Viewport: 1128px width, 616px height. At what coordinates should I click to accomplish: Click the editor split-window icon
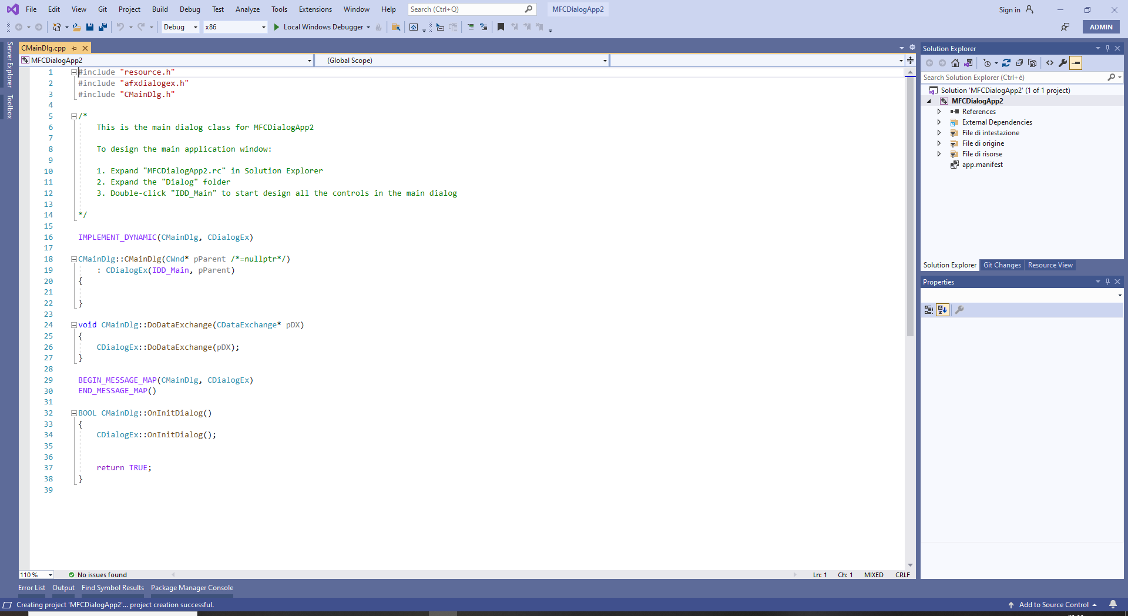click(x=910, y=61)
